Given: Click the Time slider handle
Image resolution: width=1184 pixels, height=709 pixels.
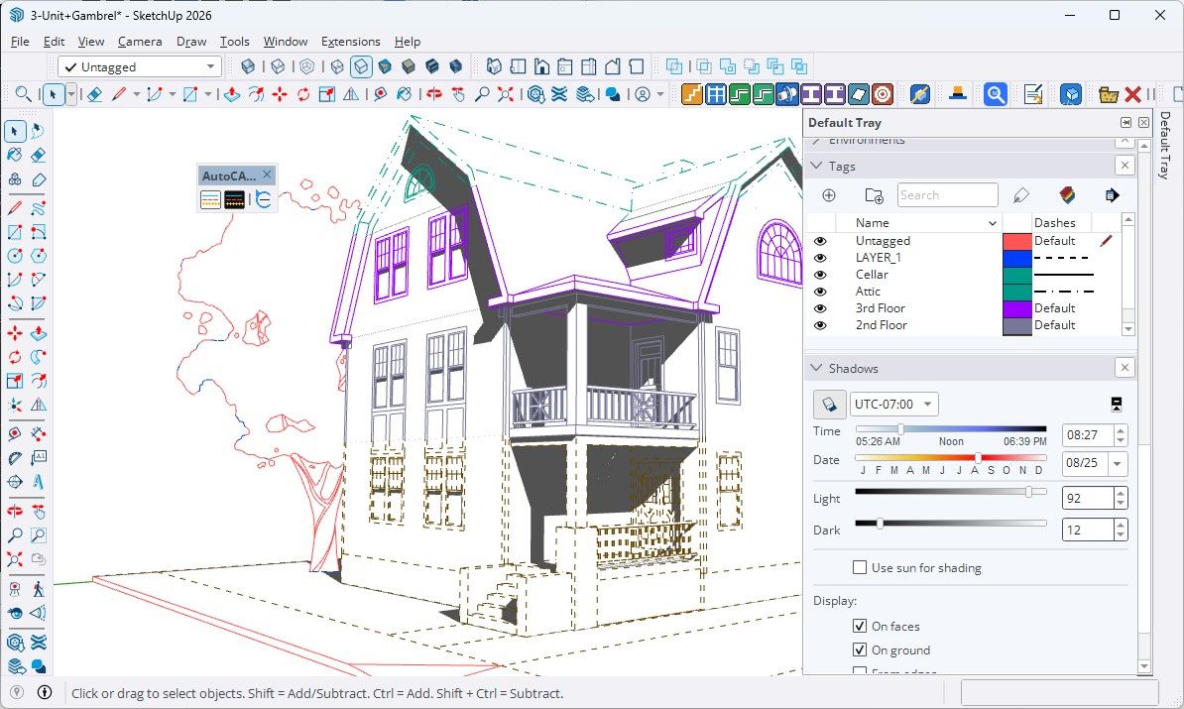Looking at the screenshot, I should point(900,429).
